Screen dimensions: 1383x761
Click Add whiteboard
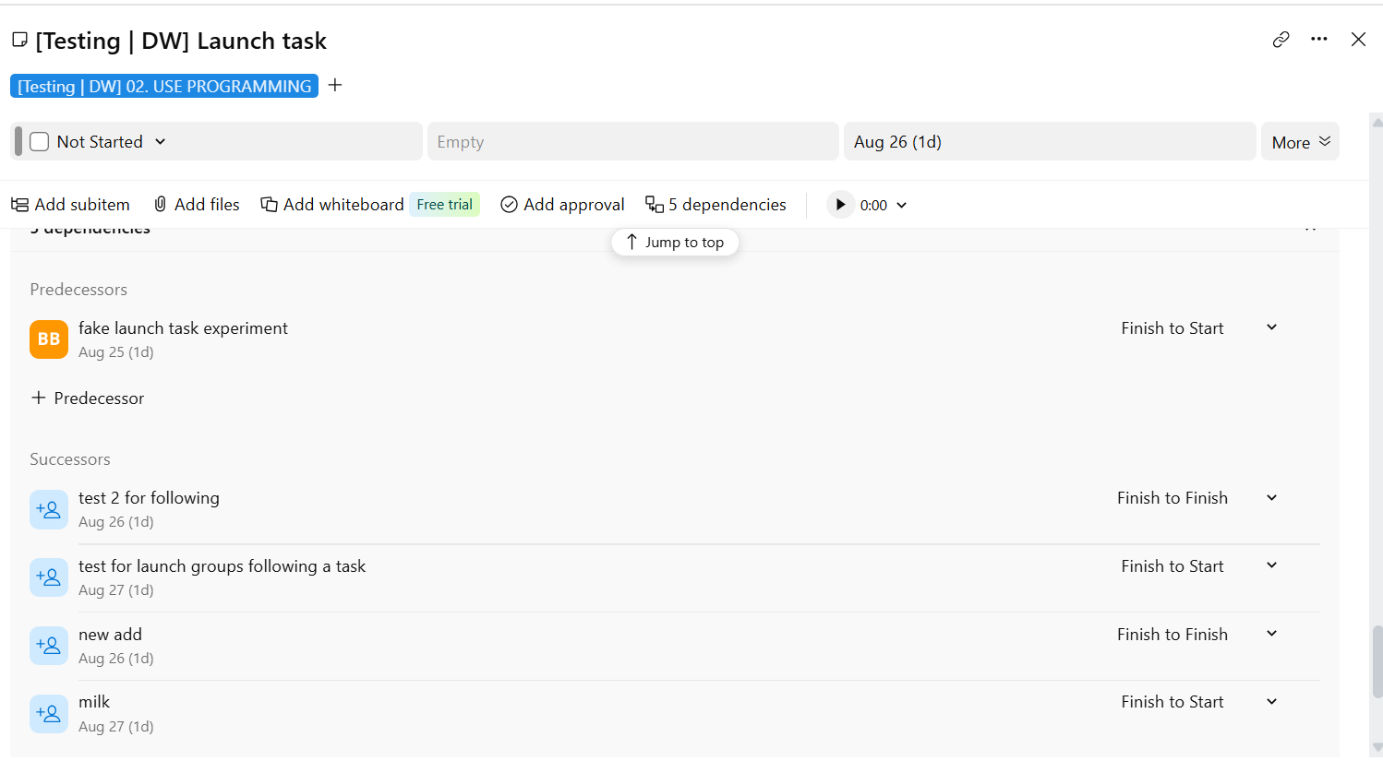pos(332,205)
